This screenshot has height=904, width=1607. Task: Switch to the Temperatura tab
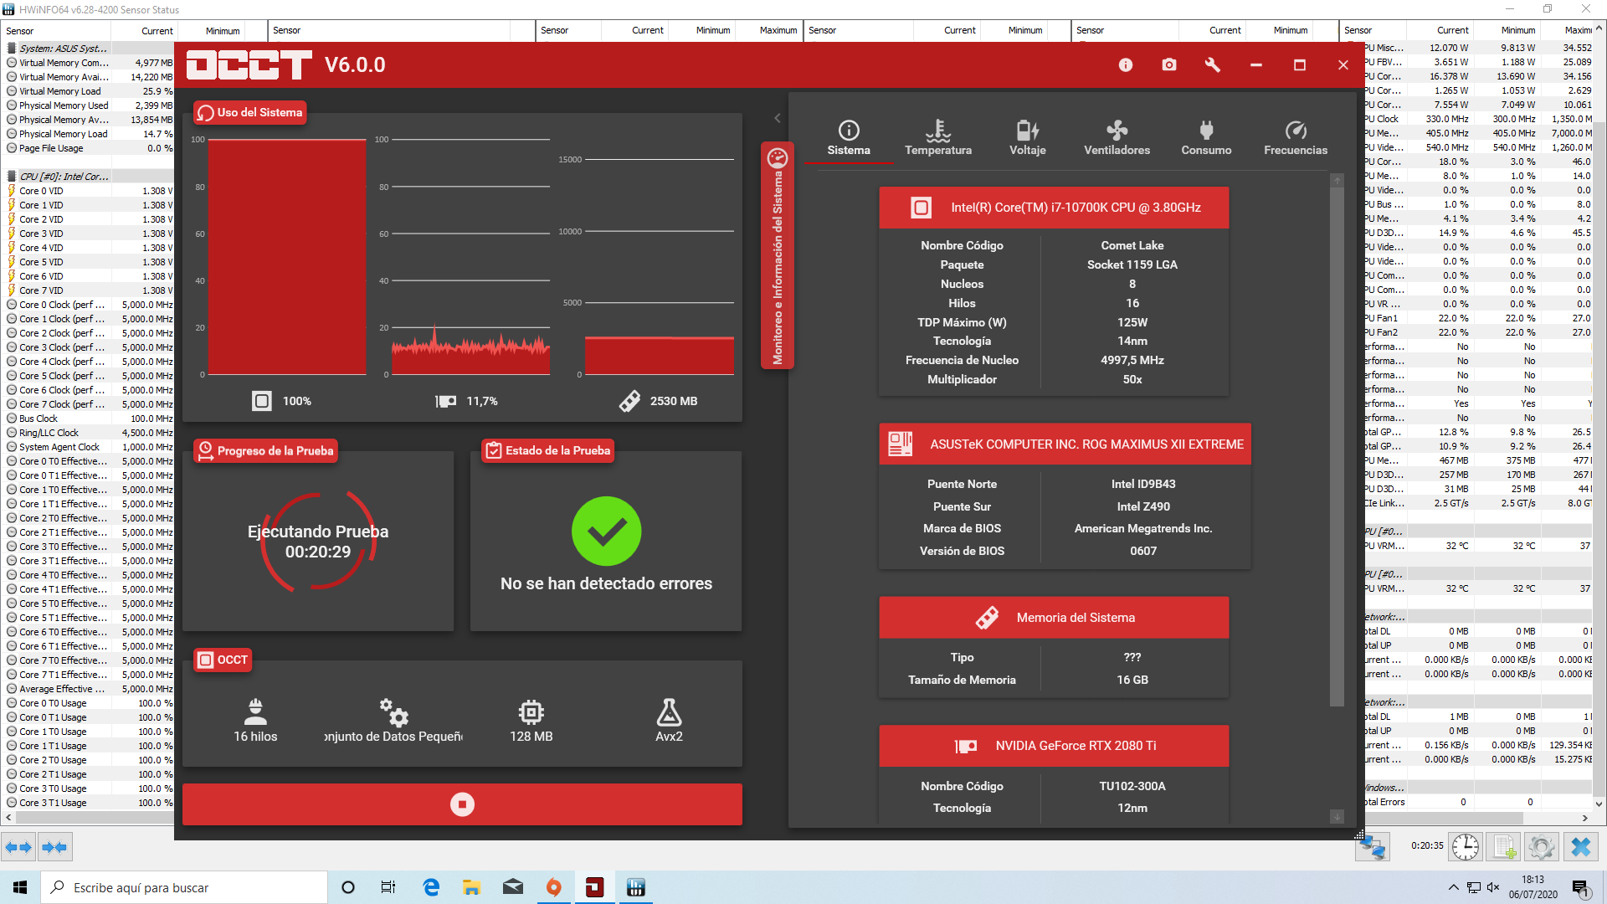pos(937,138)
